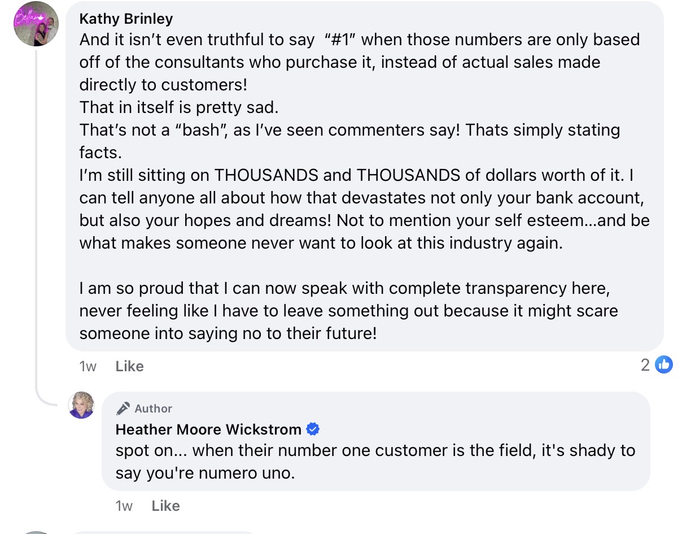Image resolution: width=682 pixels, height=534 pixels.
Task: View the reaction count of 2
Action: (x=645, y=365)
